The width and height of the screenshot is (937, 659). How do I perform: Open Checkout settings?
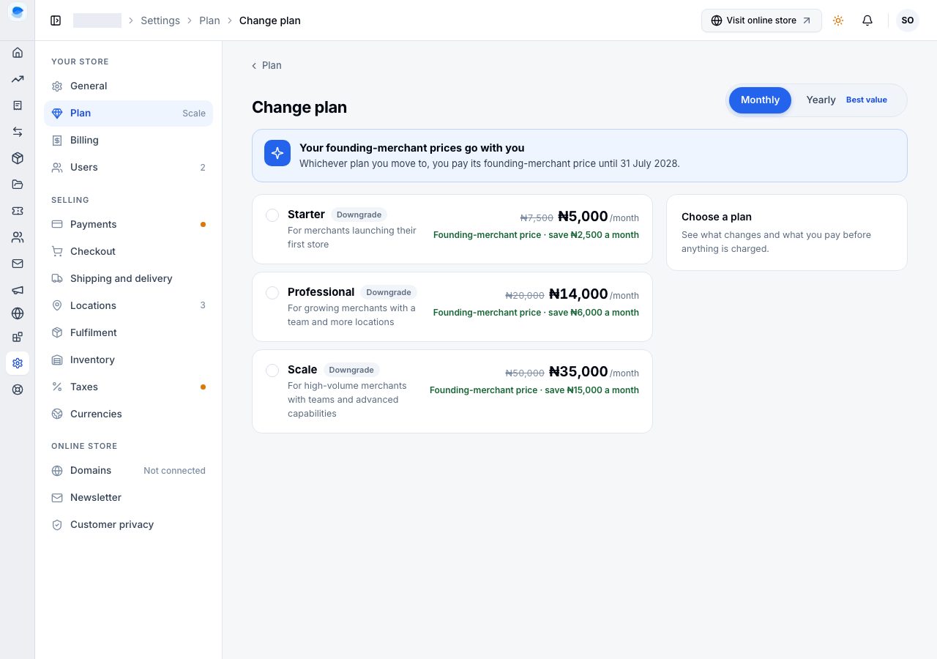(129, 252)
